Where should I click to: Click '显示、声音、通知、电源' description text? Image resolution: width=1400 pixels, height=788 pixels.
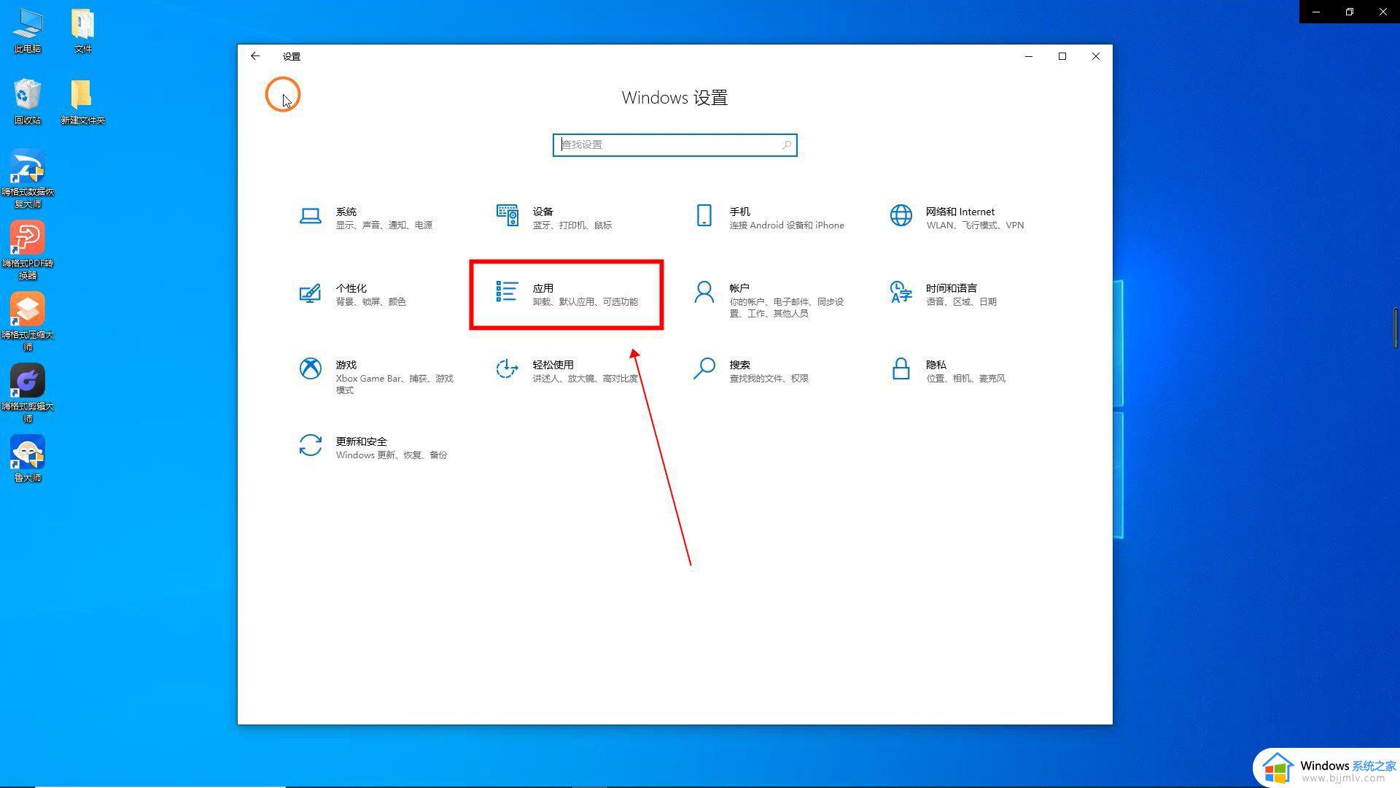[x=384, y=225]
